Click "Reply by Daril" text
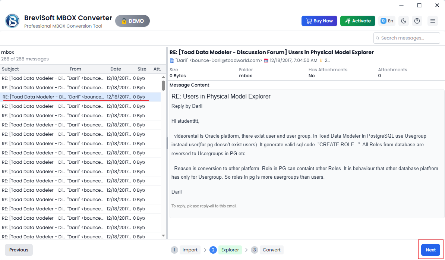Viewport: 445px width, 260px height. [187, 106]
